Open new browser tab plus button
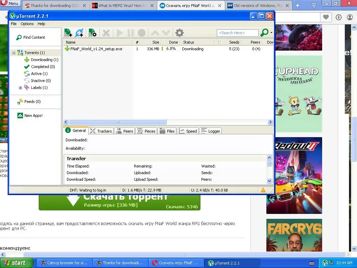The image size is (357, 268). tap(298, 6)
